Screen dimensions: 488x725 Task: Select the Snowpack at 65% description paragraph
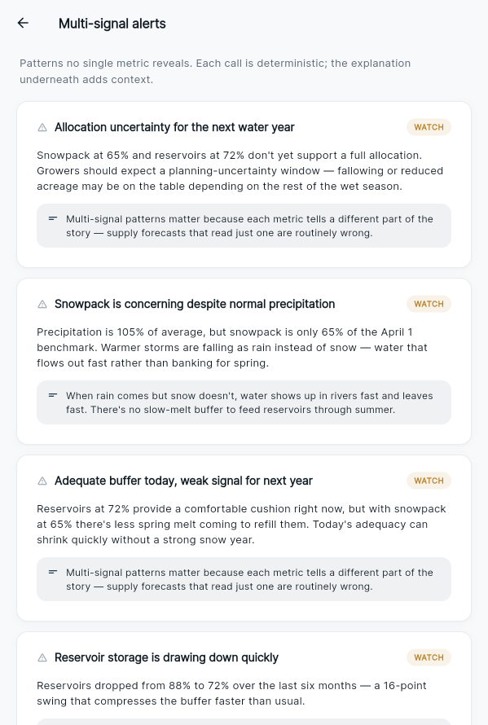tap(240, 170)
